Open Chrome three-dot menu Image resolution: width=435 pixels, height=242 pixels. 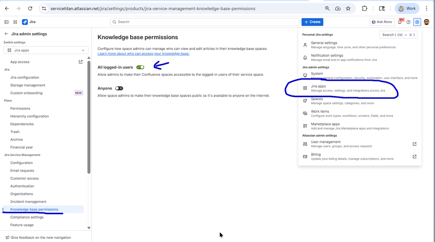coord(427,9)
